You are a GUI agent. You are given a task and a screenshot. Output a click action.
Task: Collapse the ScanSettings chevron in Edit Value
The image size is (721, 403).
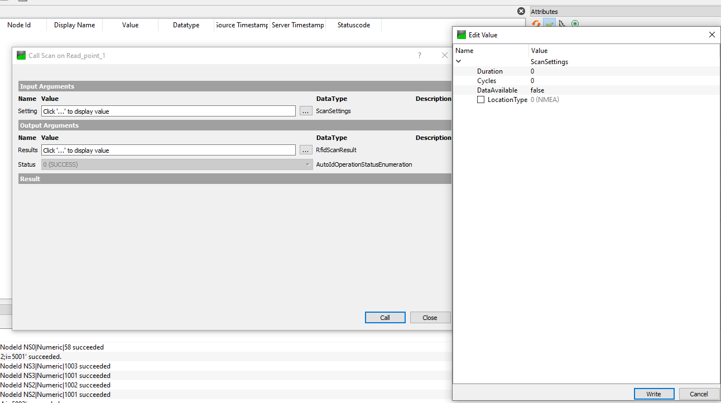click(x=459, y=61)
